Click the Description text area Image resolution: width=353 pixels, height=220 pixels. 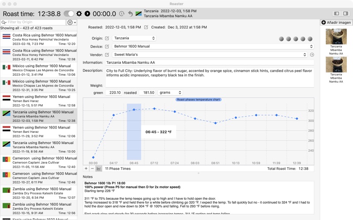click(x=210, y=77)
